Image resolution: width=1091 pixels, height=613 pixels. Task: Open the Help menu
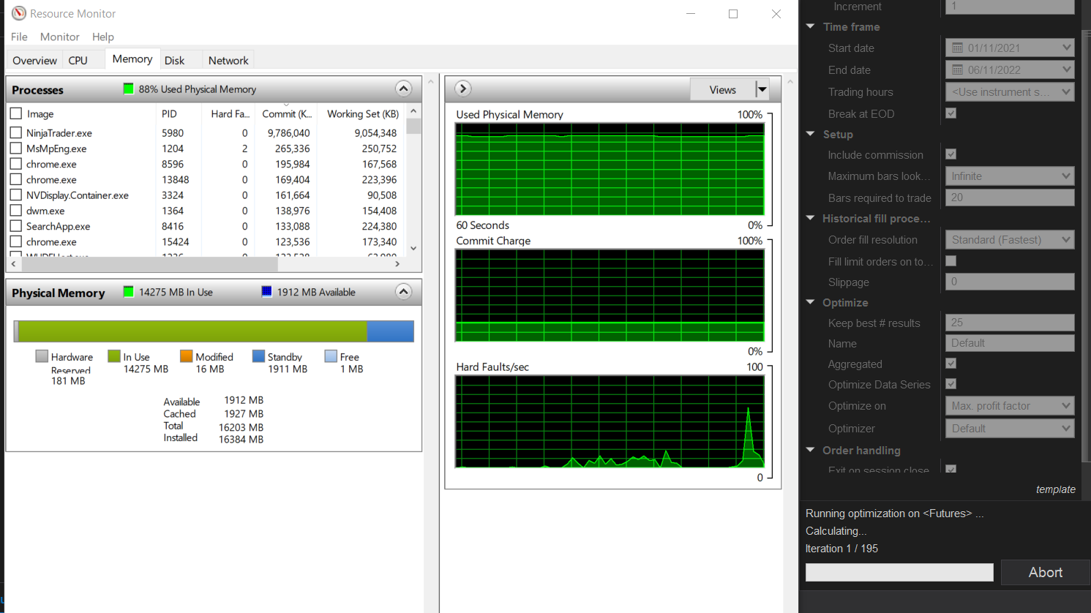[103, 37]
